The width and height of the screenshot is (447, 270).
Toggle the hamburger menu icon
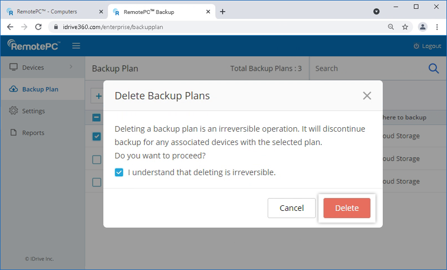click(76, 46)
